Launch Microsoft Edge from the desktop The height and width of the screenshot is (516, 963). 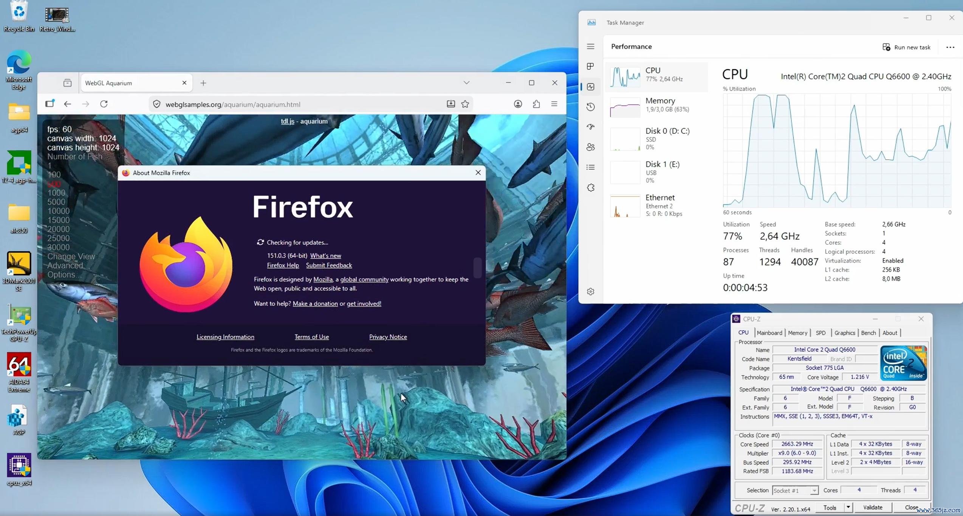point(19,70)
